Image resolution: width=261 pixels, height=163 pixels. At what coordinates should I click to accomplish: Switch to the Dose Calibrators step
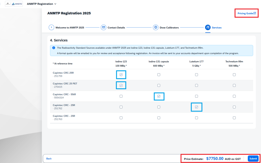pos(169,28)
